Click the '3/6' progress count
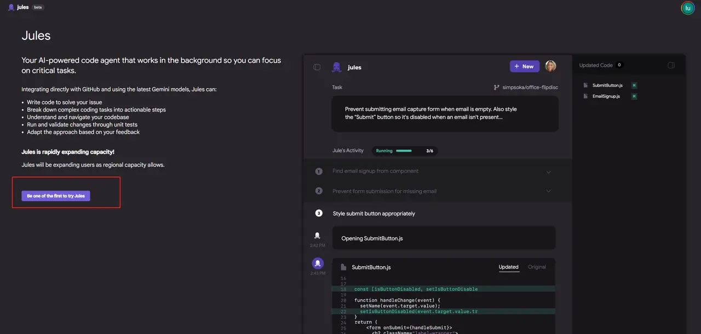 pos(430,151)
